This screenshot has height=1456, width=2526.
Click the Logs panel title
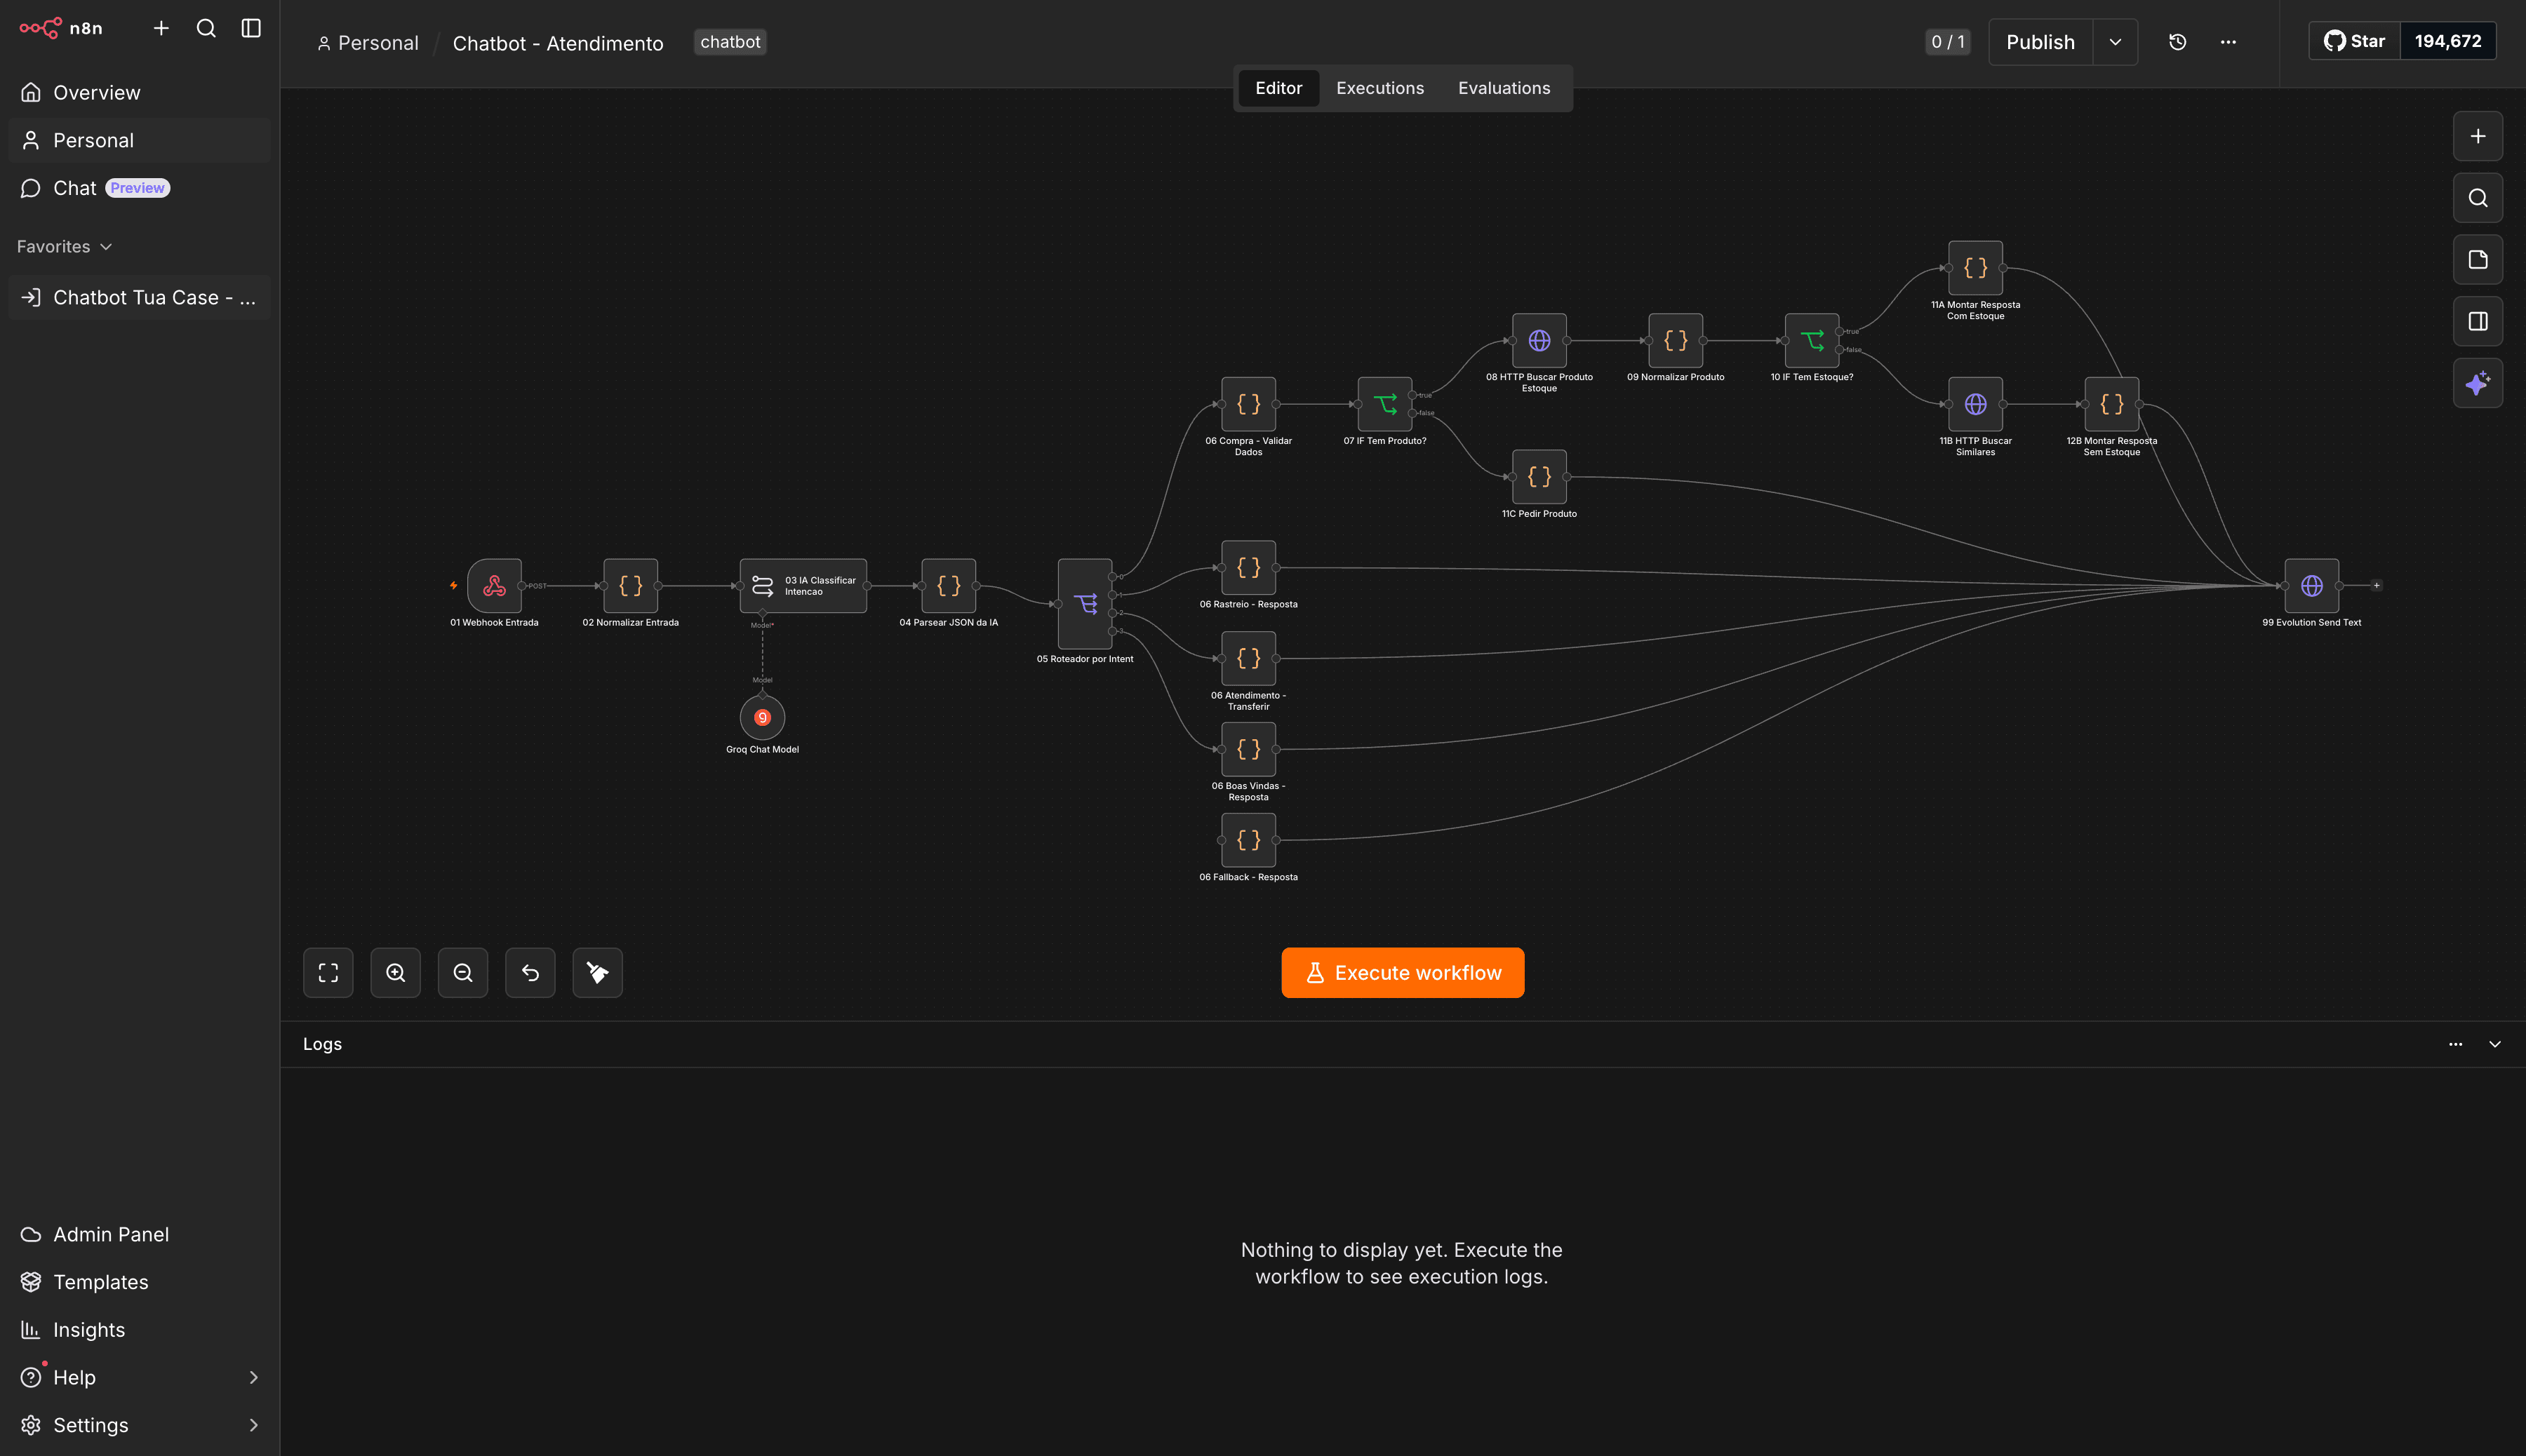322,1044
